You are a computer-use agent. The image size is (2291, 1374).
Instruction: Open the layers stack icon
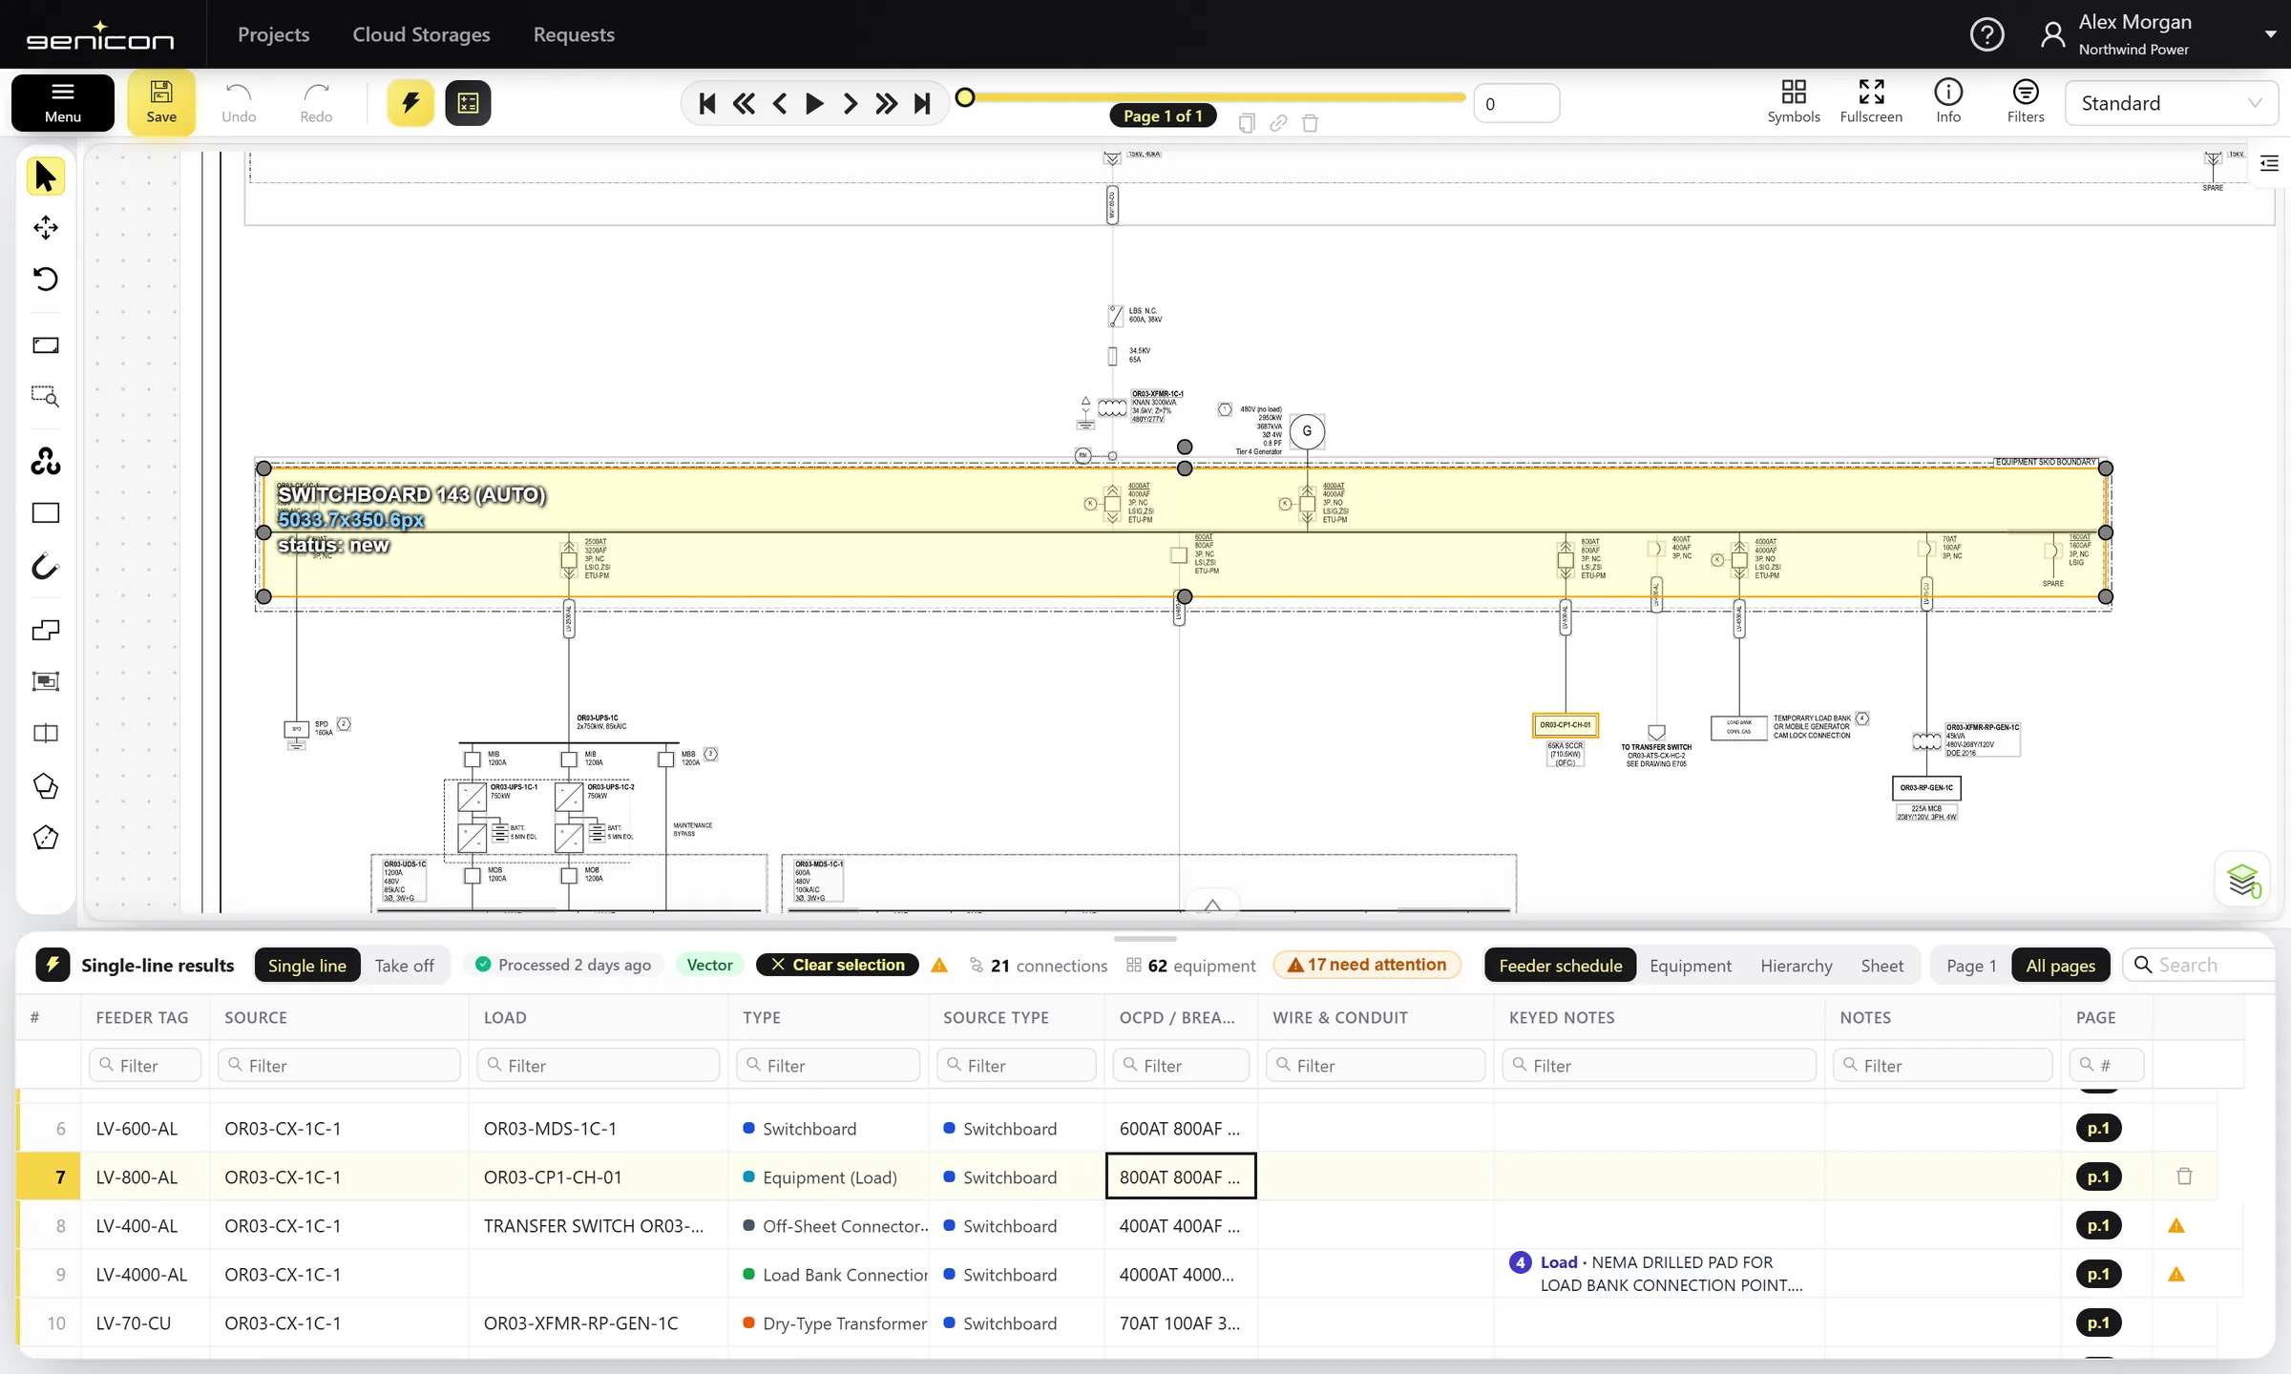[2242, 880]
